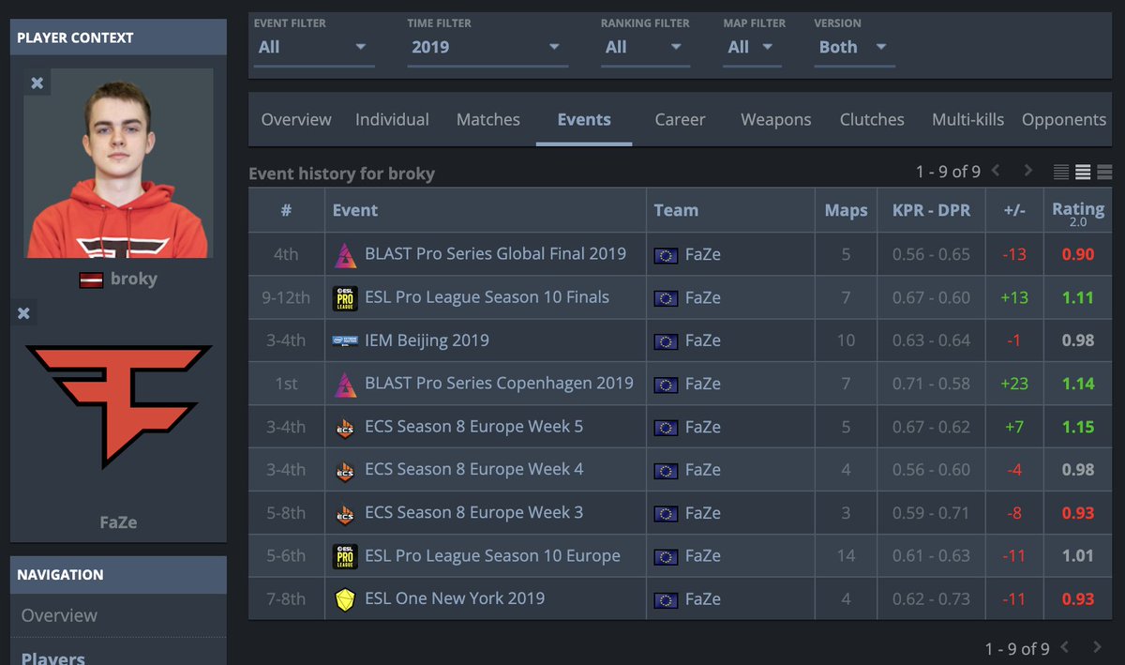Screen dimensions: 1125x665
Task: Click Intel logo in IEM Beijing row
Action: 345,340
